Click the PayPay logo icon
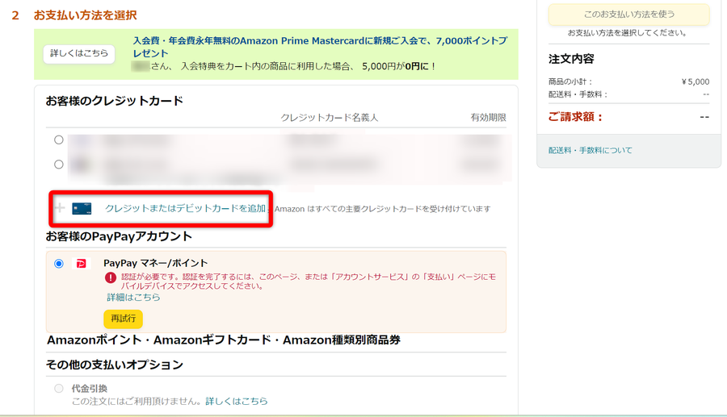Screen dimensions: 727x417 click(81, 264)
